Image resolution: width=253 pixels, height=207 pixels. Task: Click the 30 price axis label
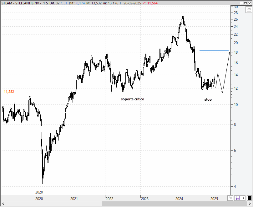[236, 7]
